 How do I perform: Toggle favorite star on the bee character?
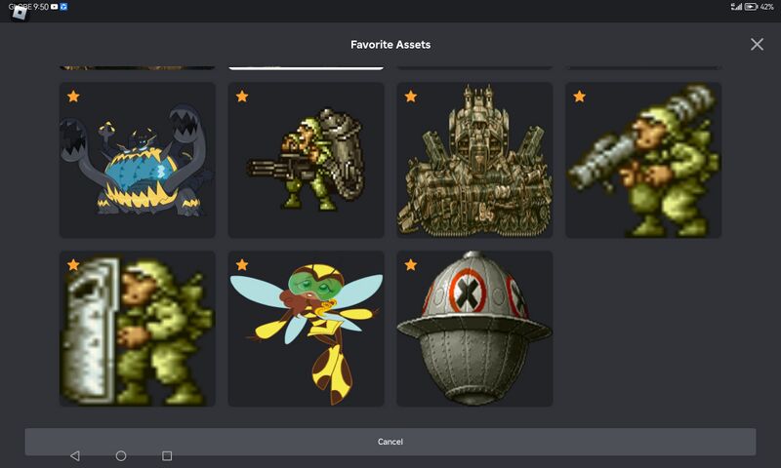point(242,265)
